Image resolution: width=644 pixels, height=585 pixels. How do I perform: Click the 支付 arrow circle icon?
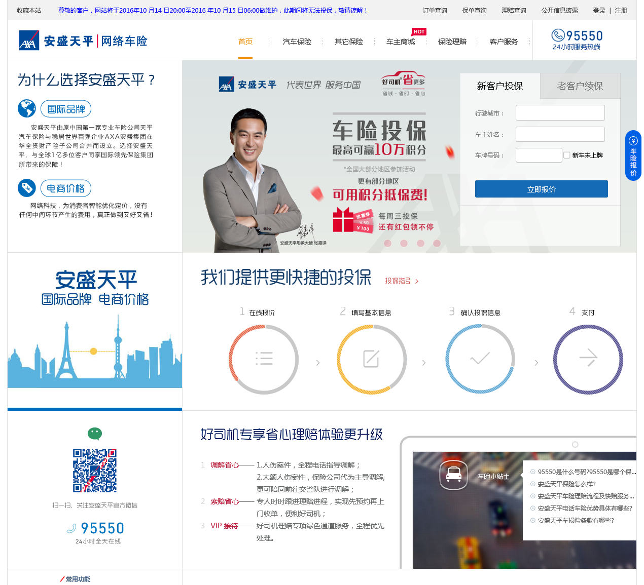588,359
